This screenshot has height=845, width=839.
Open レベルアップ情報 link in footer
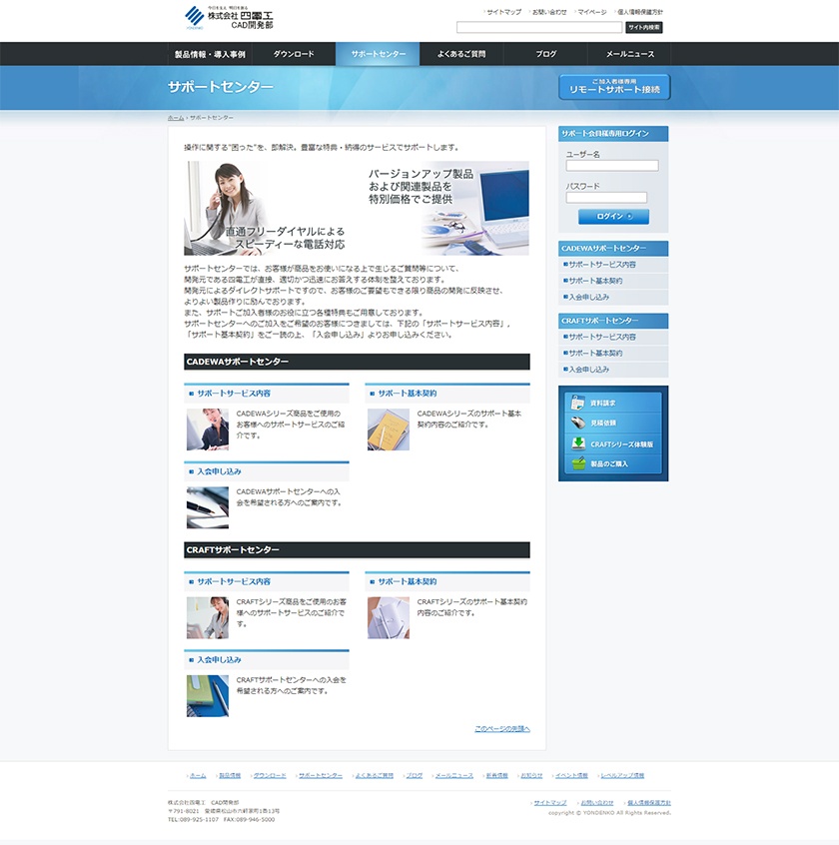point(622,775)
